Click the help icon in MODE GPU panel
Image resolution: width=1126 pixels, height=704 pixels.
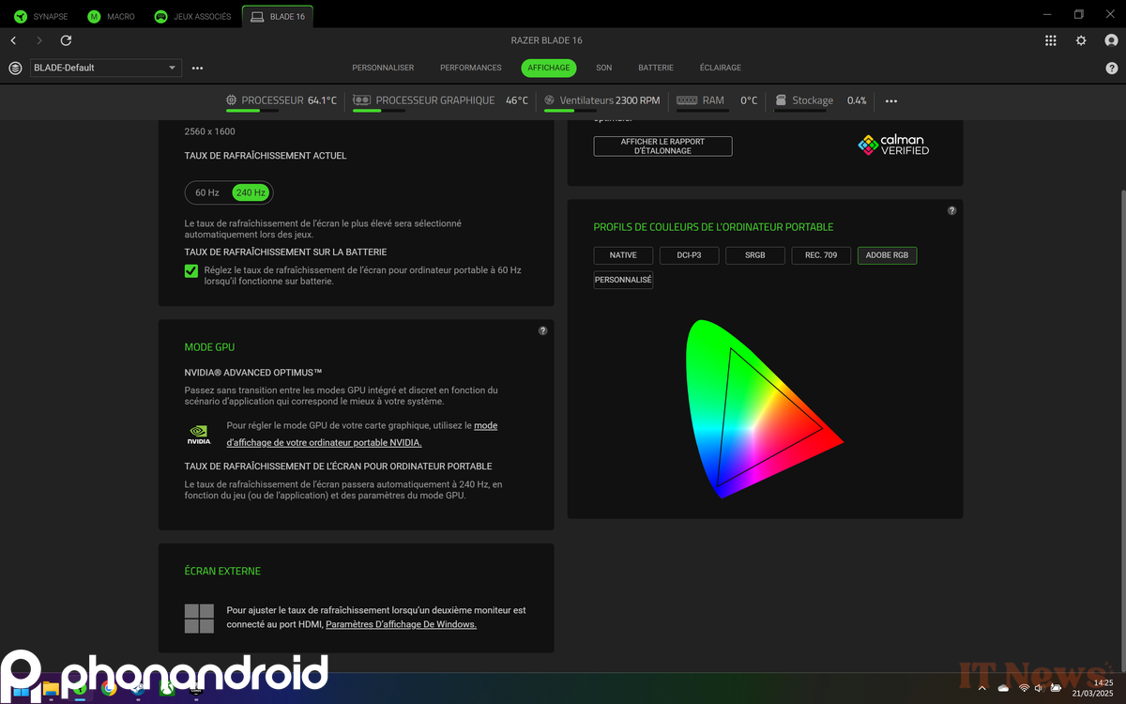click(542, 330)
